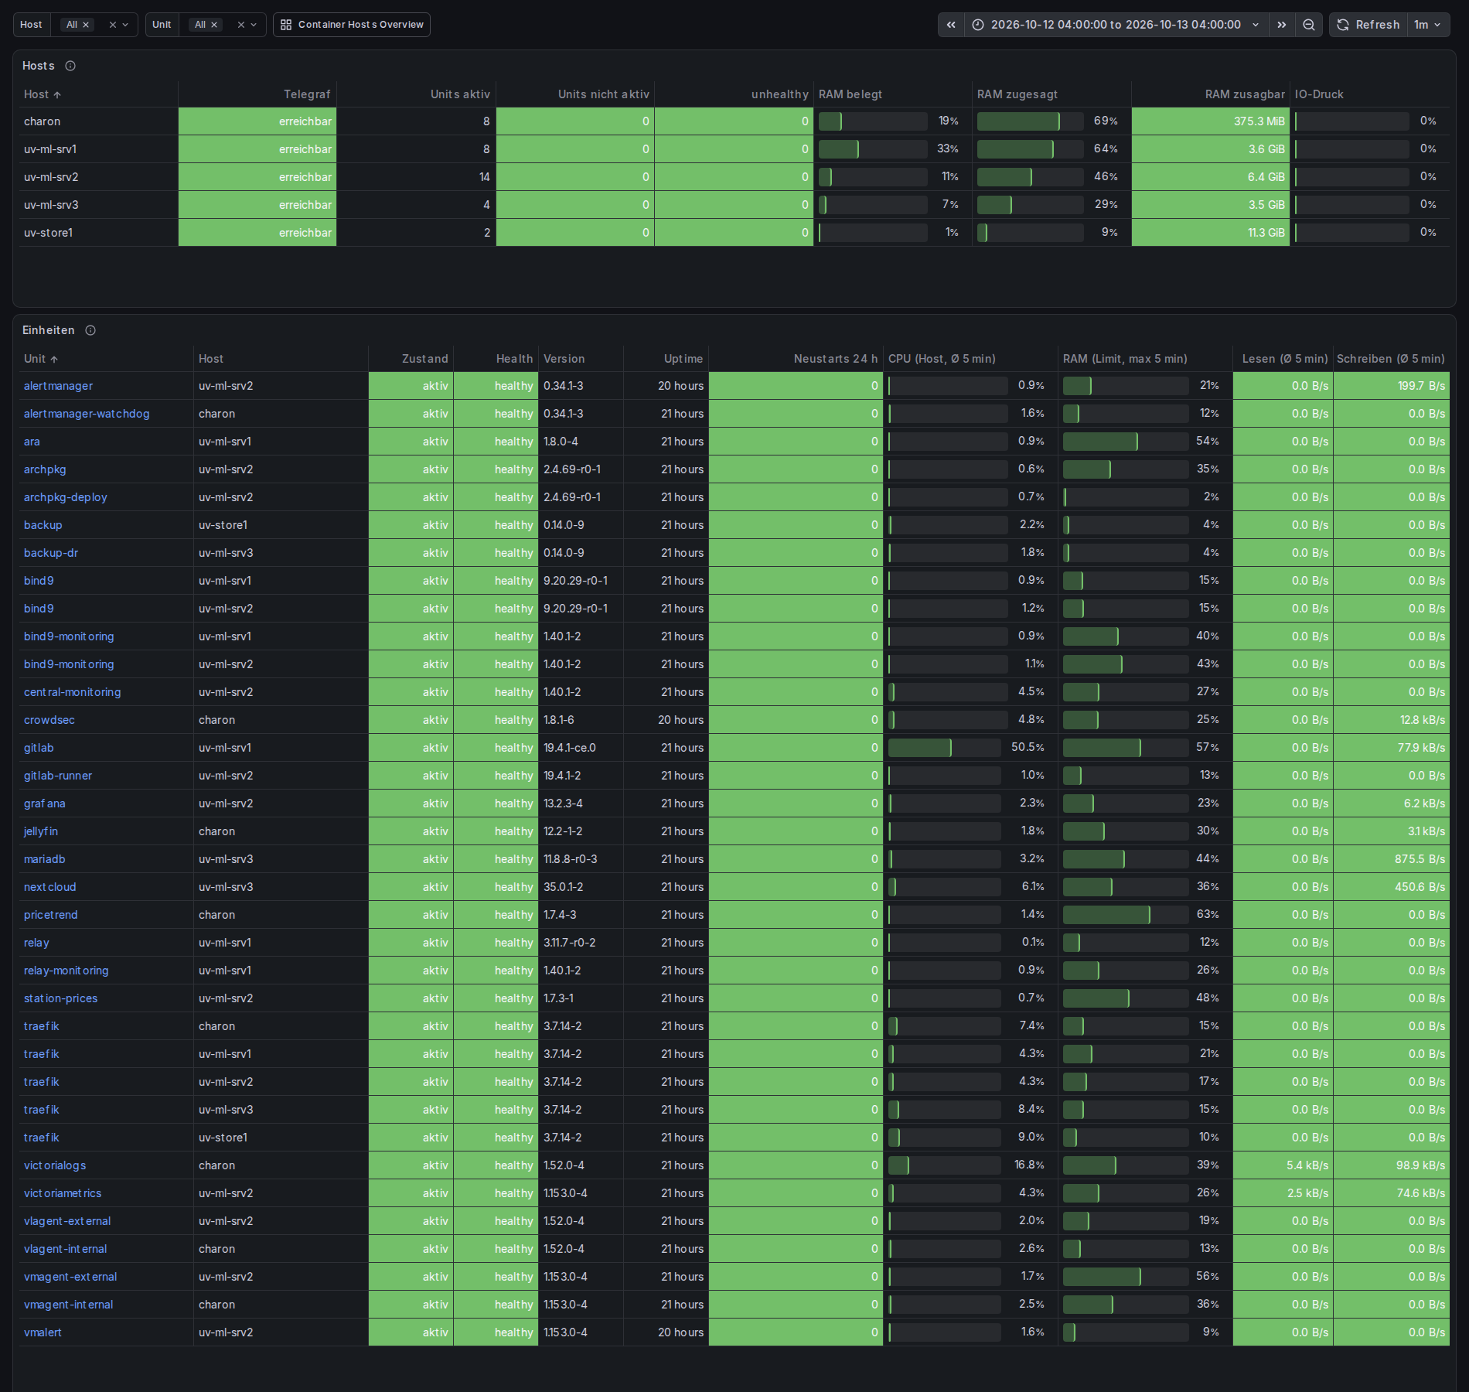
Task: Click the Einheiten panel info icon
Action: click(x=90, y=330)
